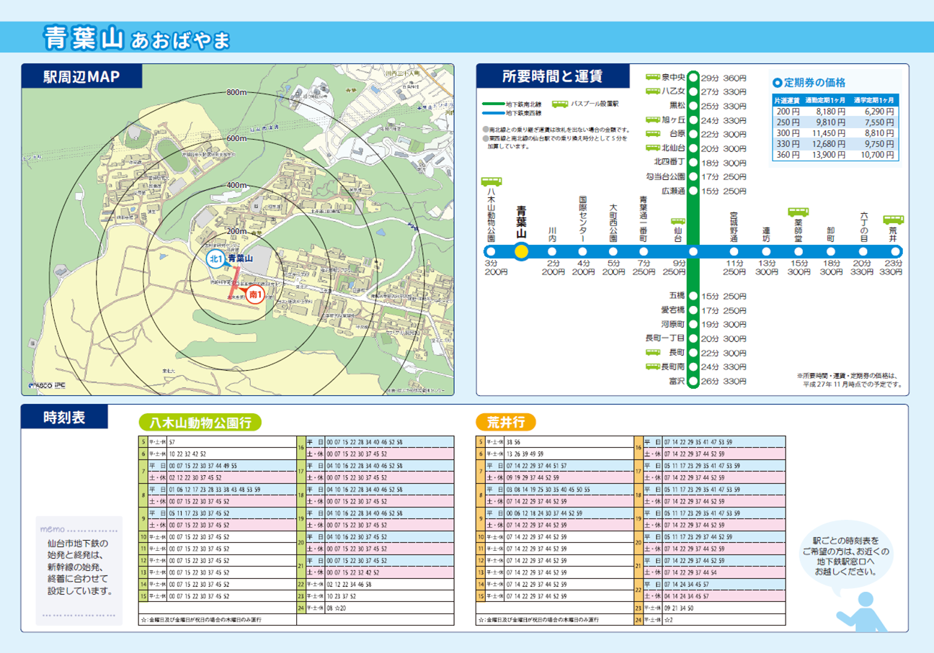Click the 26分 330円 fare next to 富沢
Viewport: 934px width, 653px height.
click(724, 381)
